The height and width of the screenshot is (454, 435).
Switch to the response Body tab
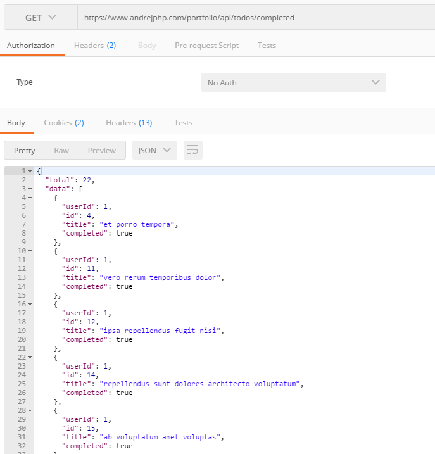coord(16,123)
